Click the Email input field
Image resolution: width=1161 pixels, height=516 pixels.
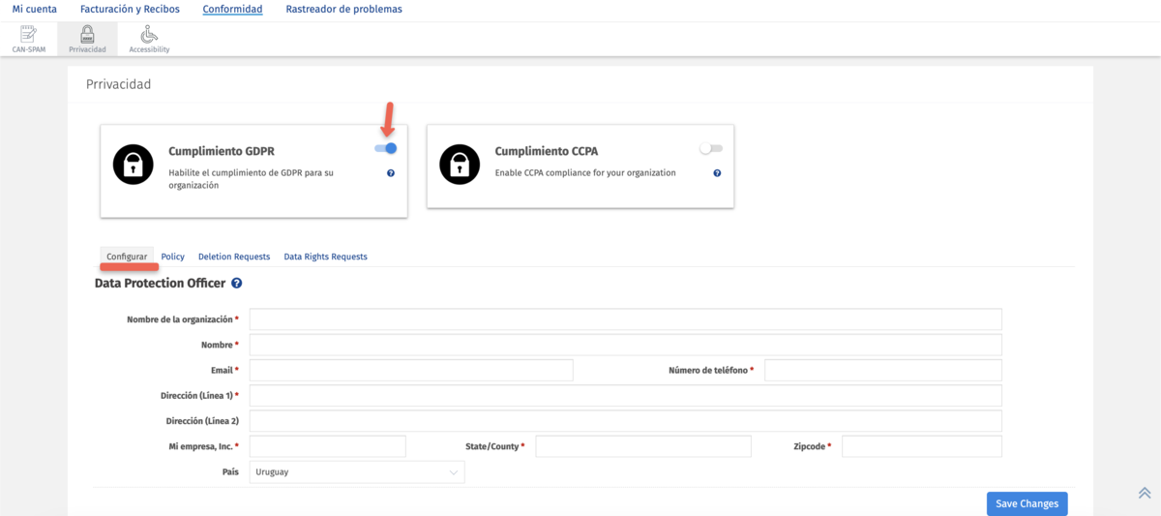tap(411, 371)
